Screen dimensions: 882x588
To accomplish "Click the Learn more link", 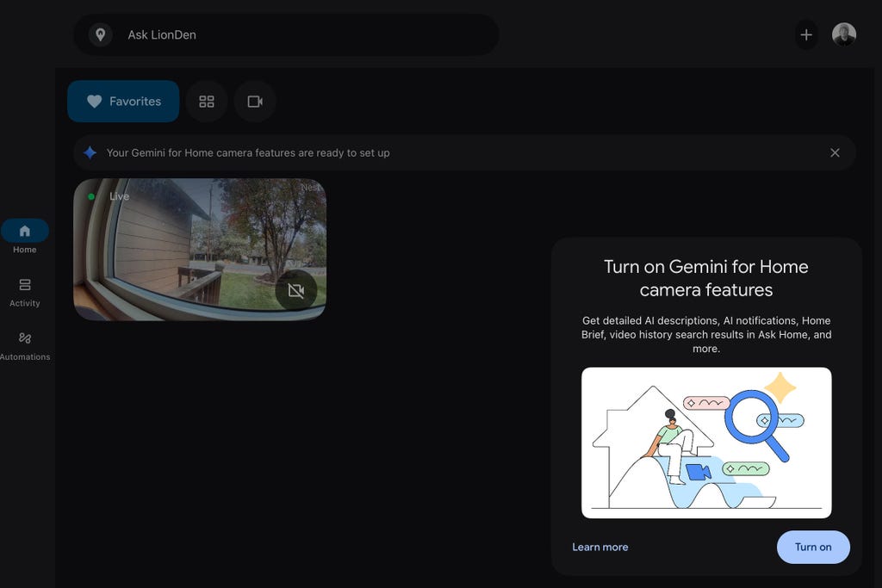I will pos(600,548).
